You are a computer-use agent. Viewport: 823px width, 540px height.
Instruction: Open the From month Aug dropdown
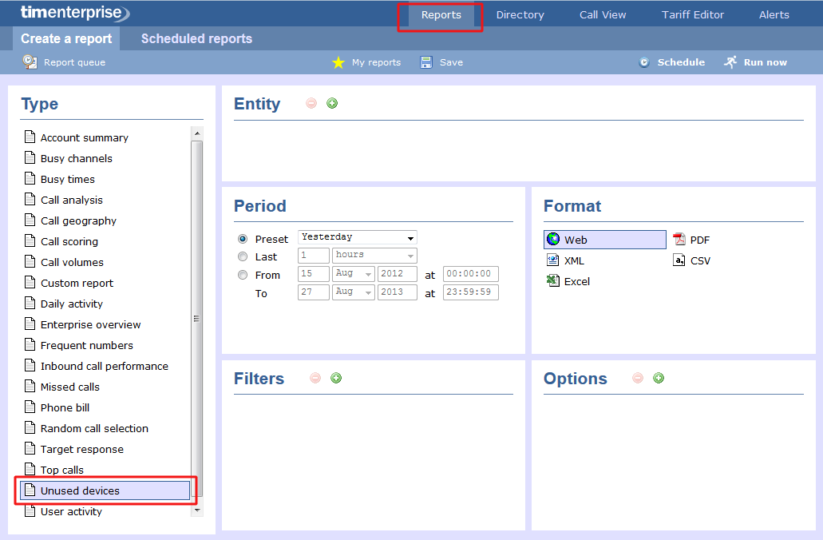354,274
